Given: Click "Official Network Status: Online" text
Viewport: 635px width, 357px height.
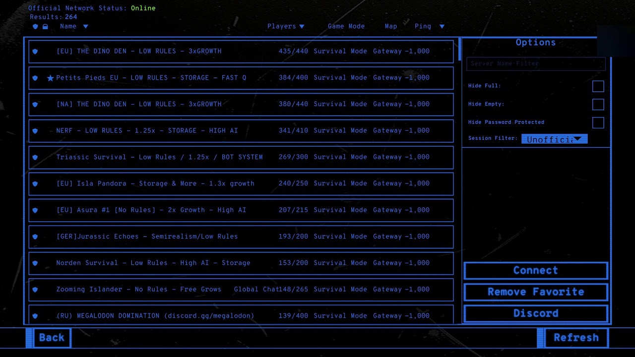Looking at the screenshot, I should pyautogui.click(x=92, y=8).
